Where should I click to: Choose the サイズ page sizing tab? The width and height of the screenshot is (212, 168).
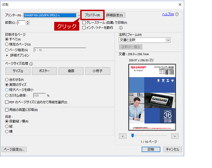coord(18,71)
